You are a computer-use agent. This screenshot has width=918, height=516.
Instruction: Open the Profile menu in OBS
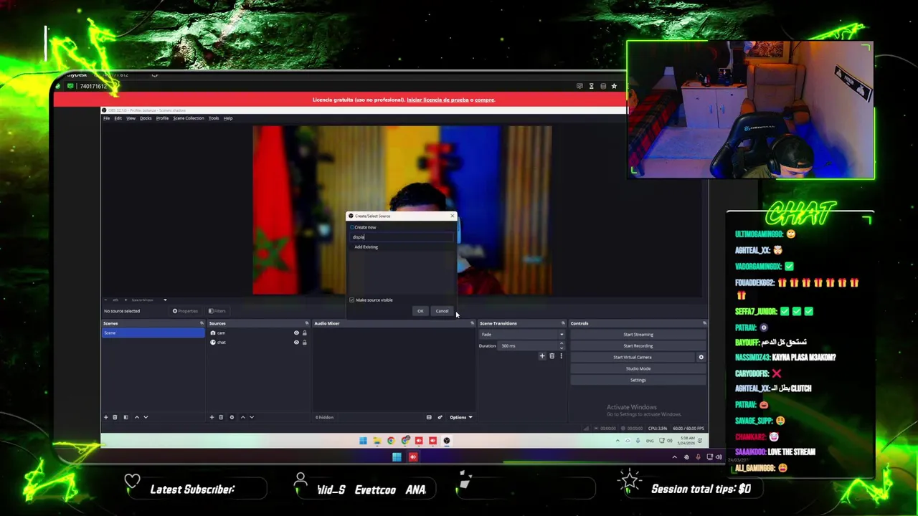click(162, 118)
